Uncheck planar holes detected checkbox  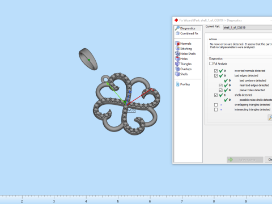coord(220,90)
